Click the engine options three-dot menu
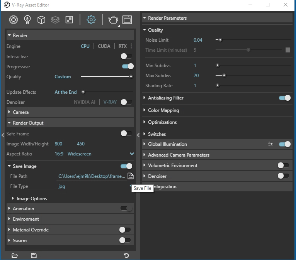 (131, 46)
